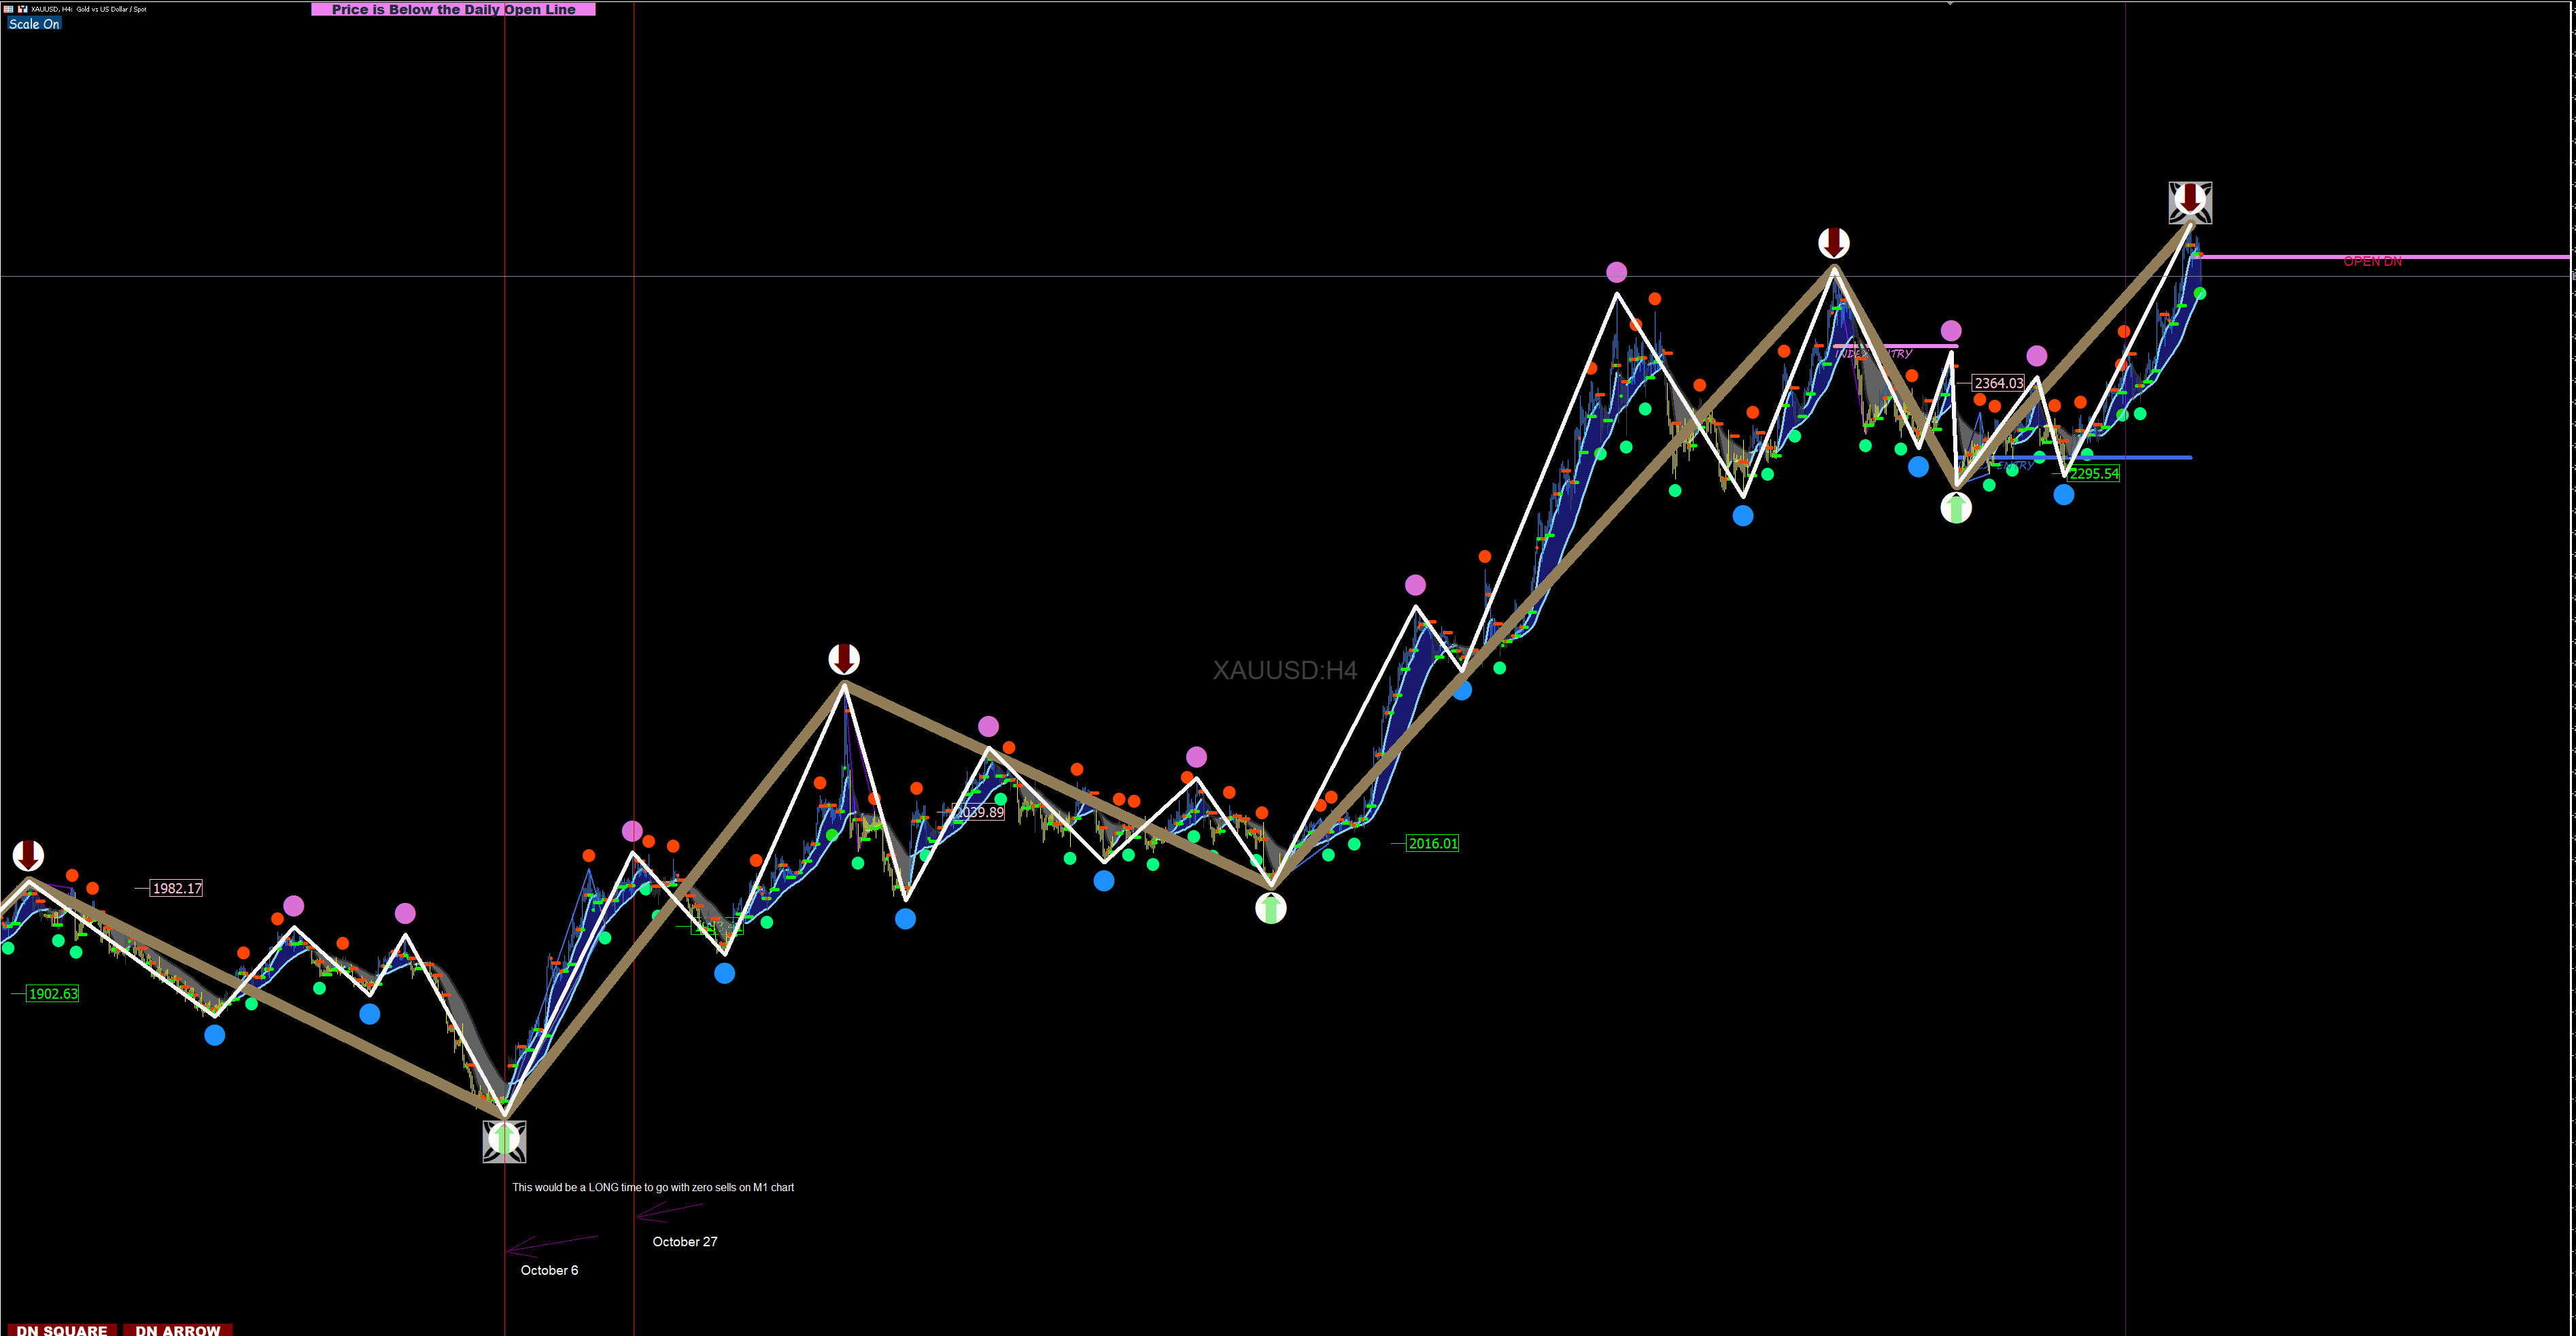The height and width of the screenshot is (1336, 2576).
Task: Click the October 27 date text label
Action: tap(684, 1241)
